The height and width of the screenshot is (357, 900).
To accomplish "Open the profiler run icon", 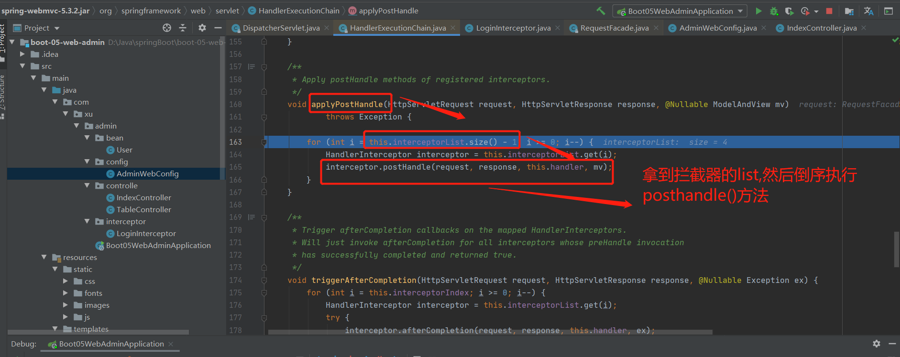I will (805, 11).
